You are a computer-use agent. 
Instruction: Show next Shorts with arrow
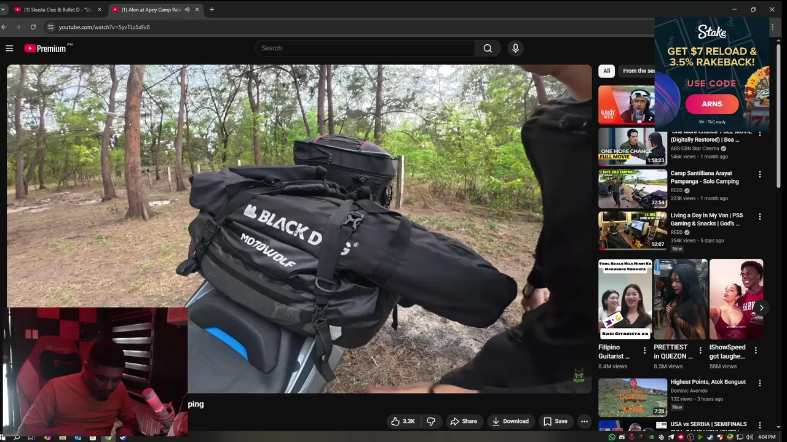coord(761,308)
